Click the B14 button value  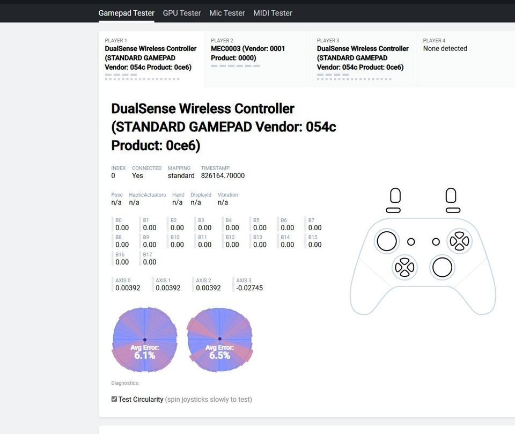(x=288, y=245)
